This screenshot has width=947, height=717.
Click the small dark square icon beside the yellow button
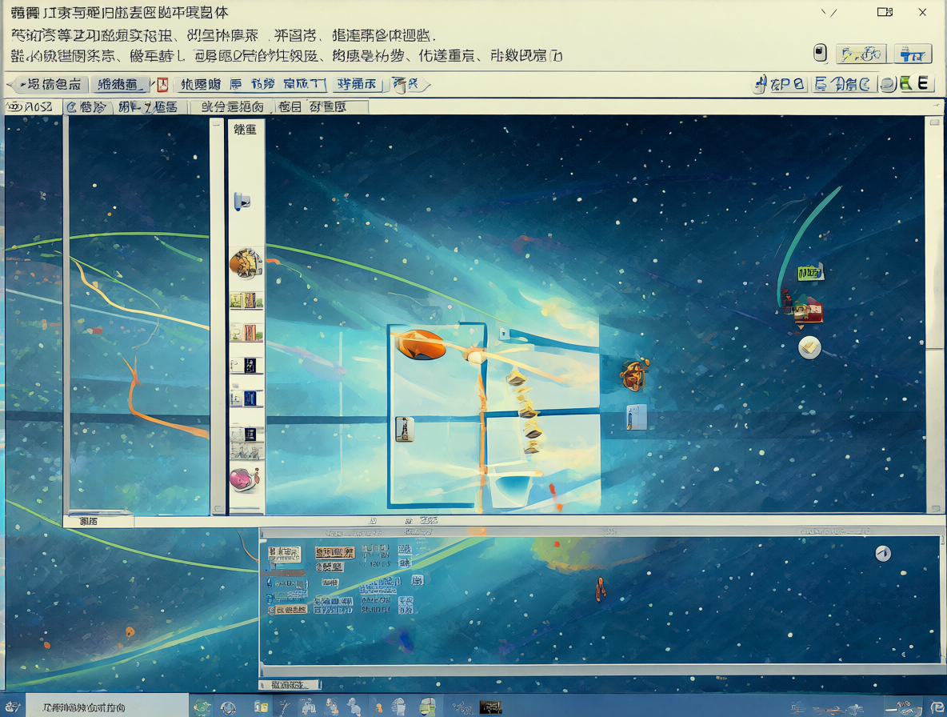(820, 53)
